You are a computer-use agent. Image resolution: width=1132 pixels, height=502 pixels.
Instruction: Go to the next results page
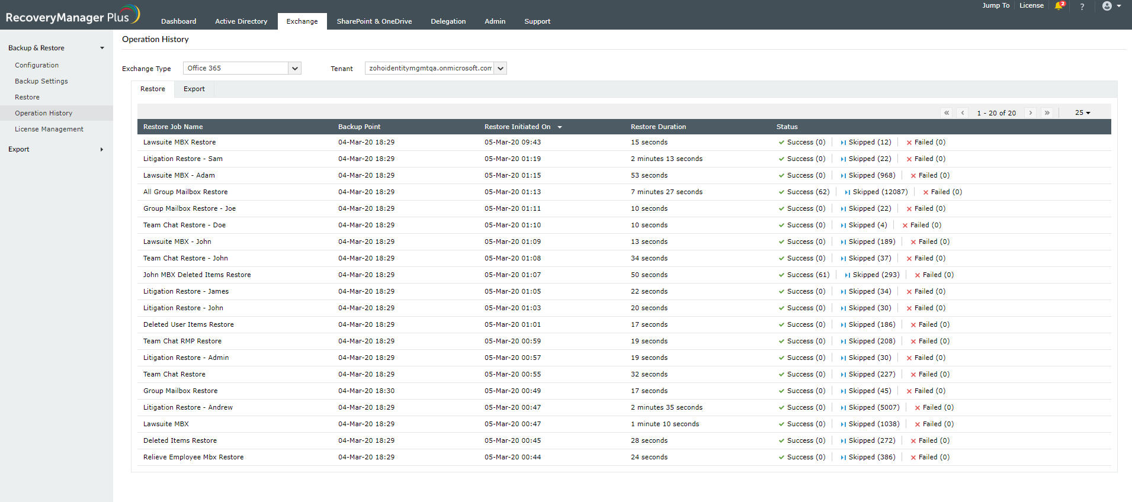click(1031, 112)
